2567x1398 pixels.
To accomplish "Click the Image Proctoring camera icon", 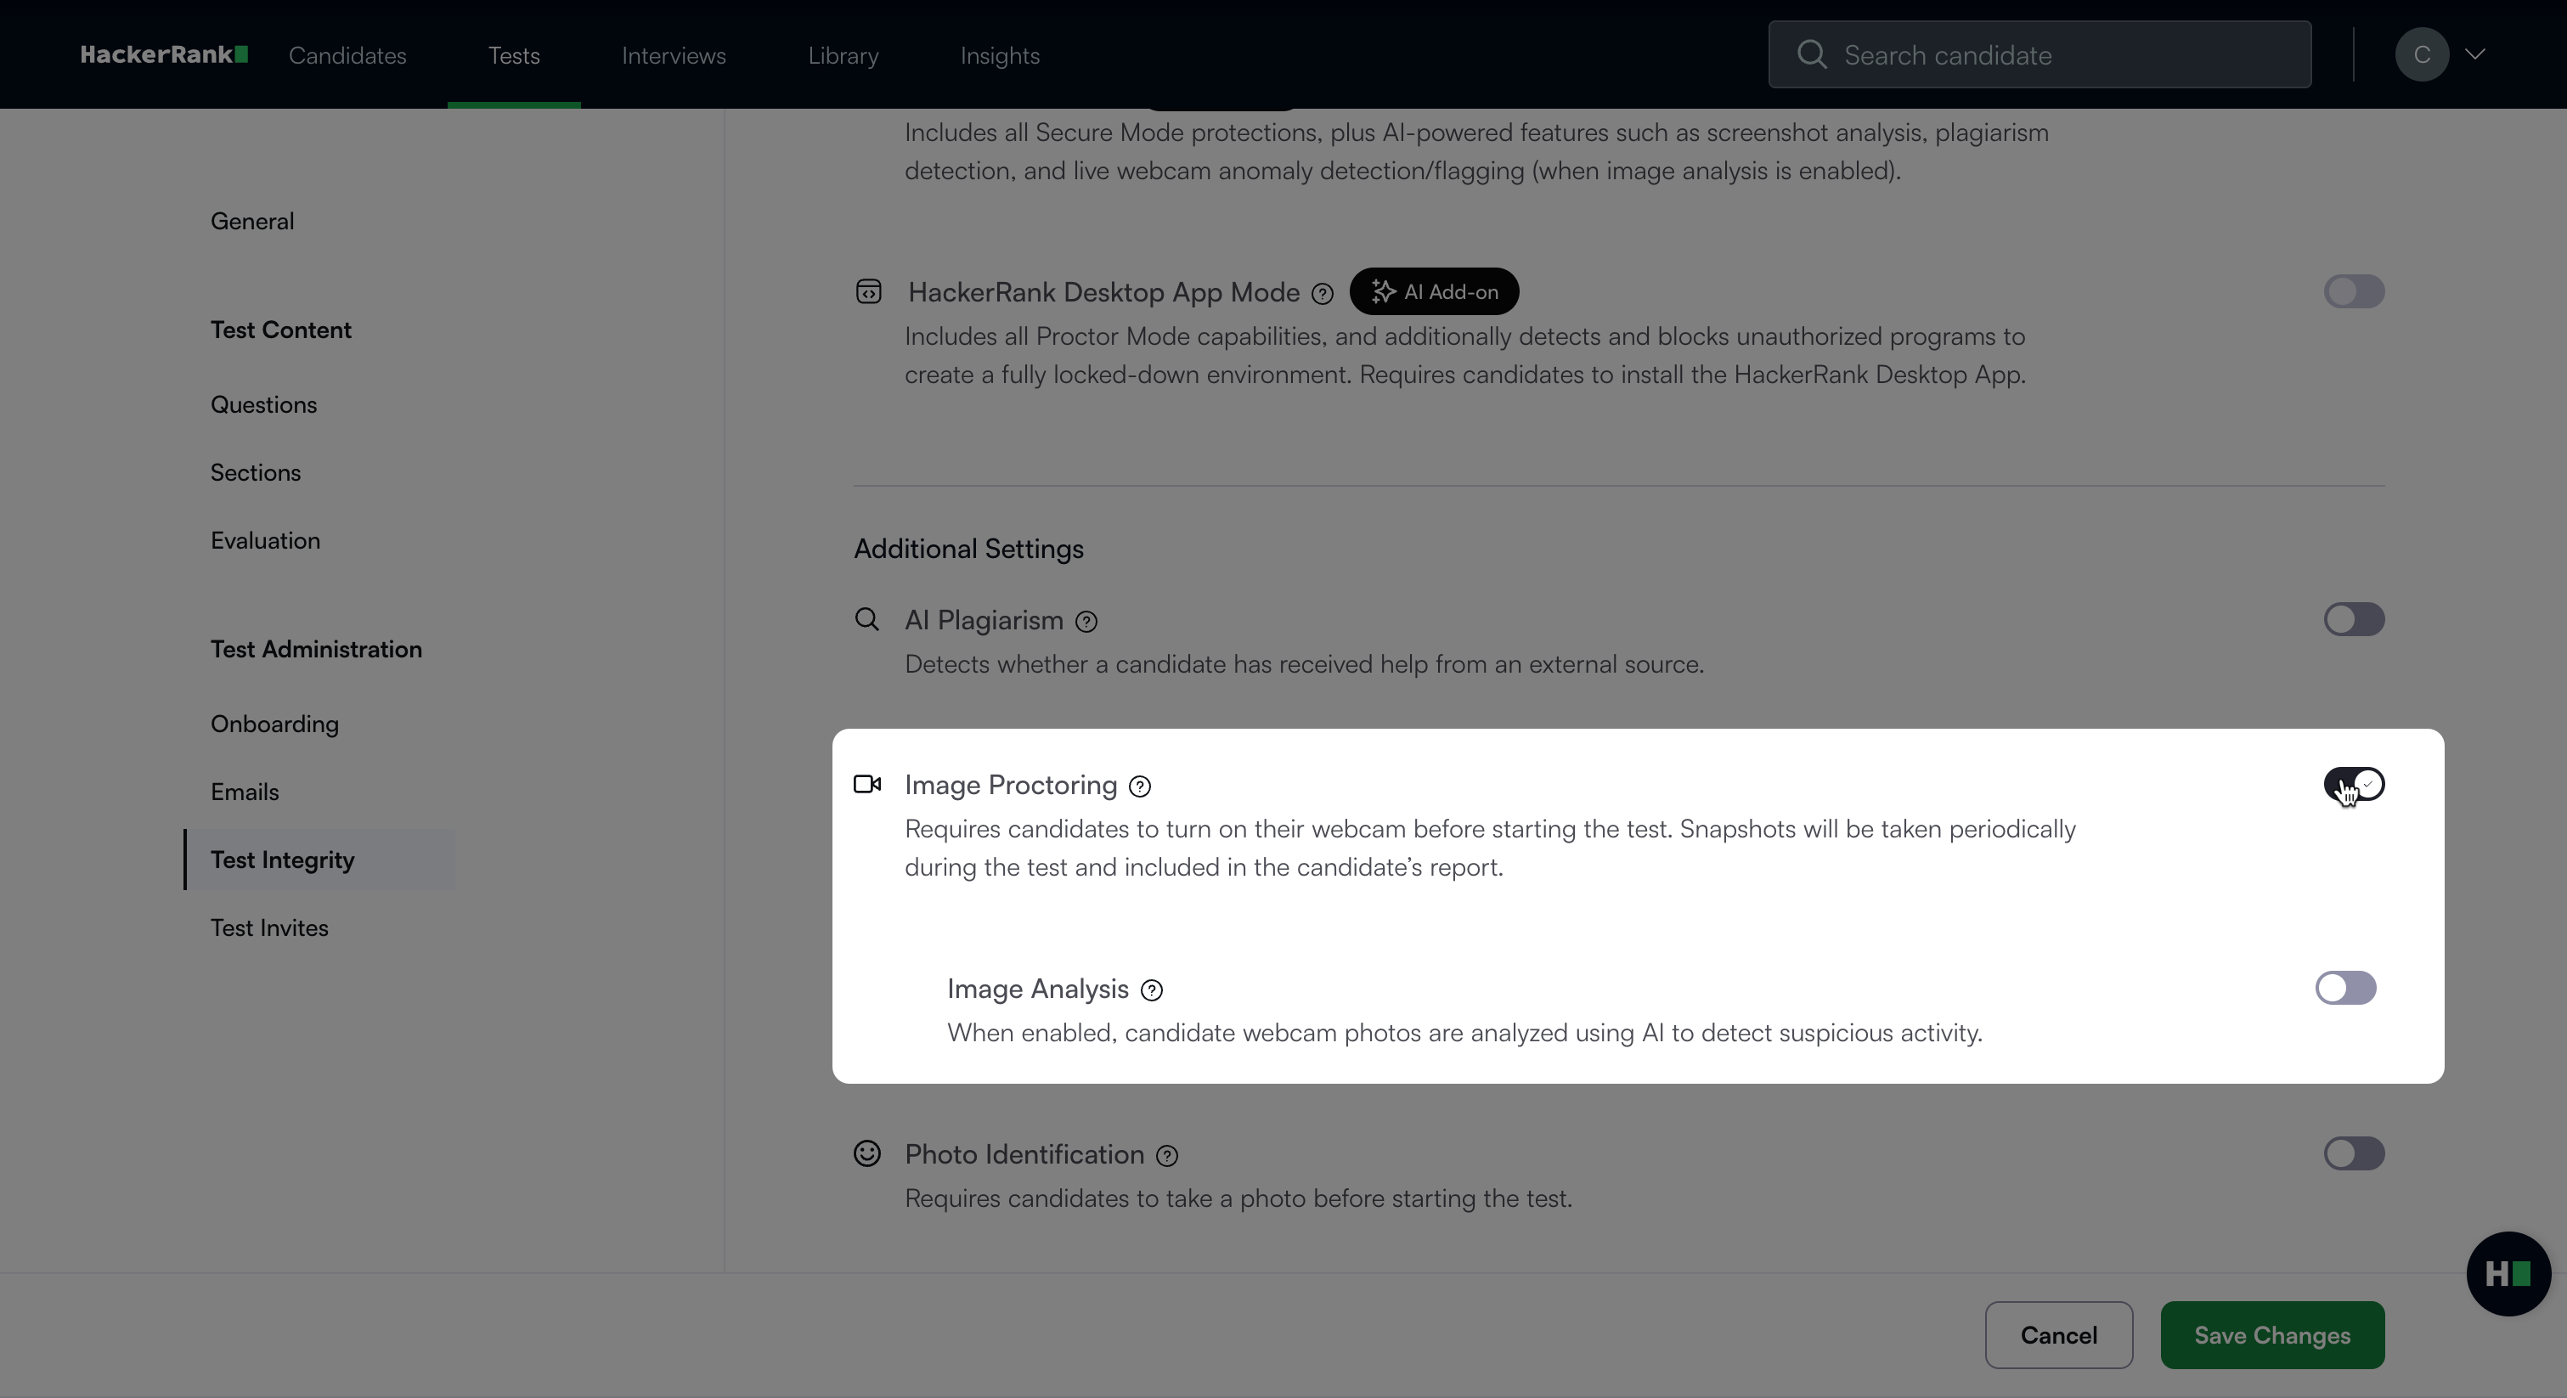I will coord(868,785).
